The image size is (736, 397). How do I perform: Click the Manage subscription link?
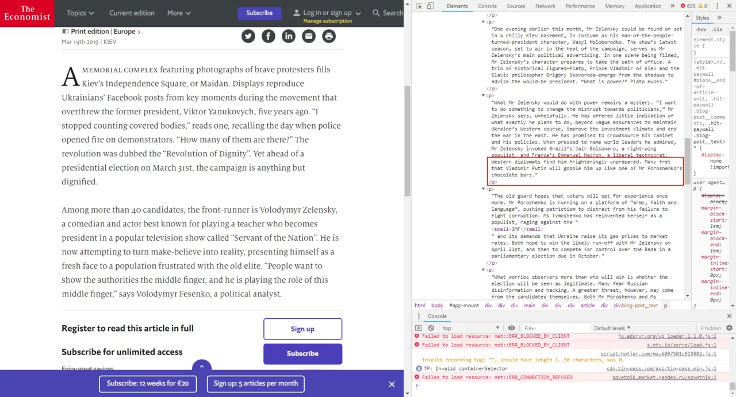(x=328, y=21)
